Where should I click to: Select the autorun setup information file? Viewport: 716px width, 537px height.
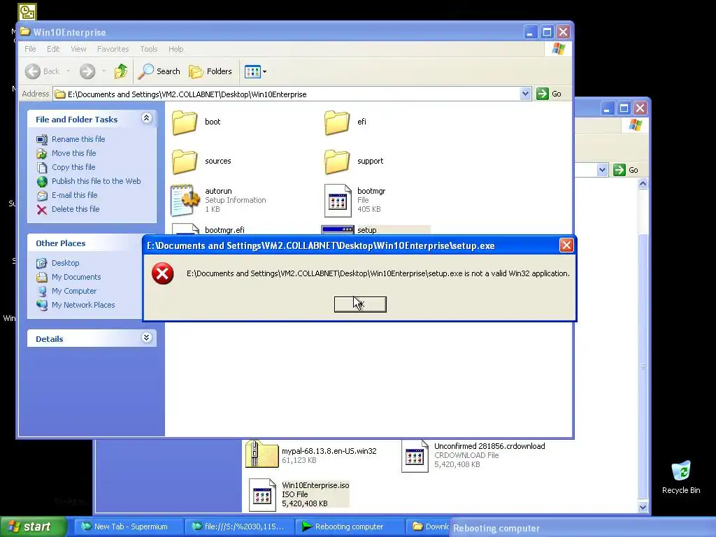tap(218, 200)
